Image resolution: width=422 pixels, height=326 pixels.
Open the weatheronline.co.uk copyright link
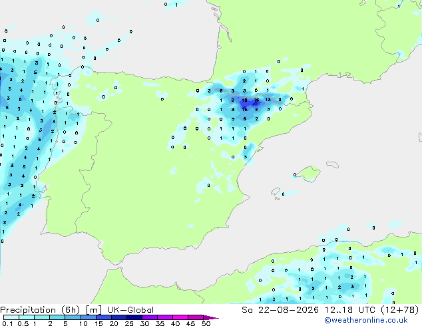tap(366, 320)
